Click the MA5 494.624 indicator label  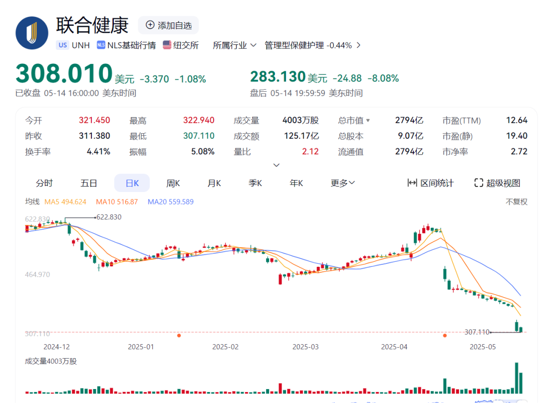tap(65, 201)
